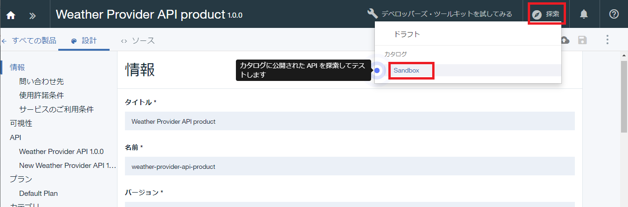Click the cloud upload publish icon
628x207 pixels.
click(x=565, y=40)
